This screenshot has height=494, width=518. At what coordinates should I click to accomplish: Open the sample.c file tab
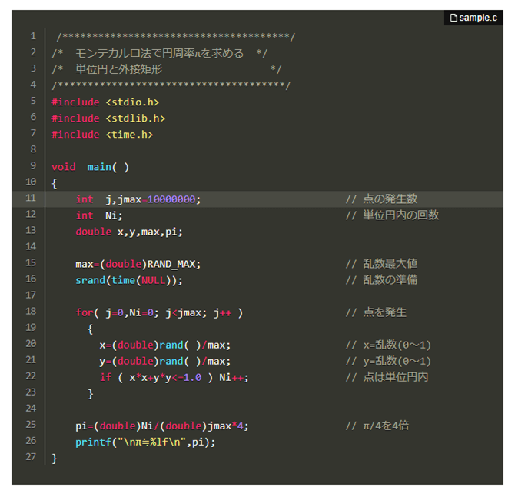(473, 18)
